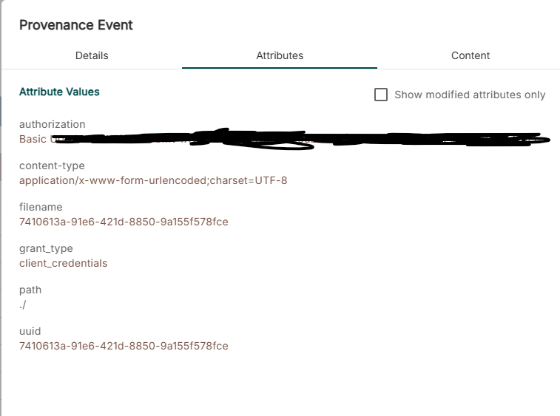Switch to the Details tab
Screen dimensions: 560x416
92,55
